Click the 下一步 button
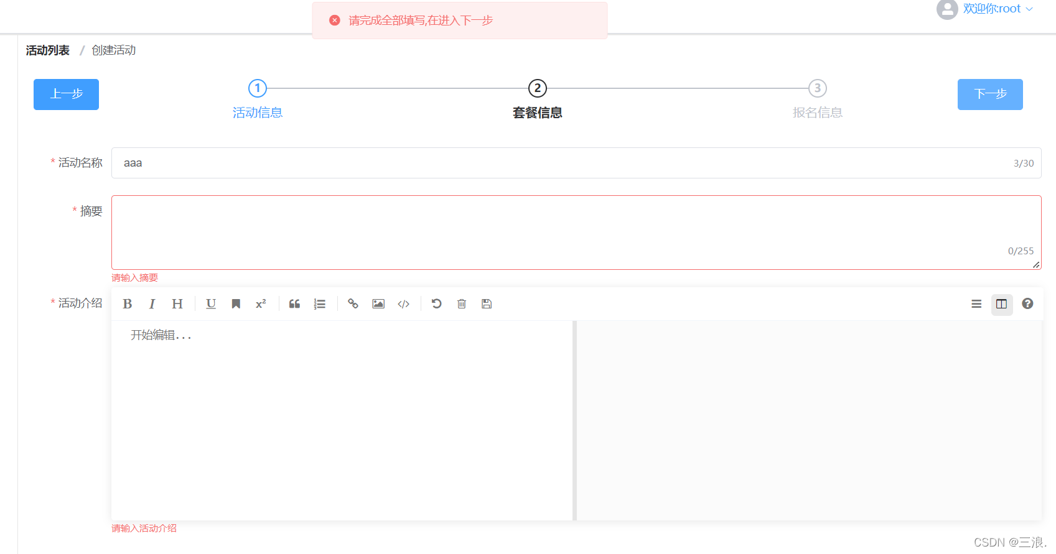Viewport: 1056px width, 554px height. [990, 95]
